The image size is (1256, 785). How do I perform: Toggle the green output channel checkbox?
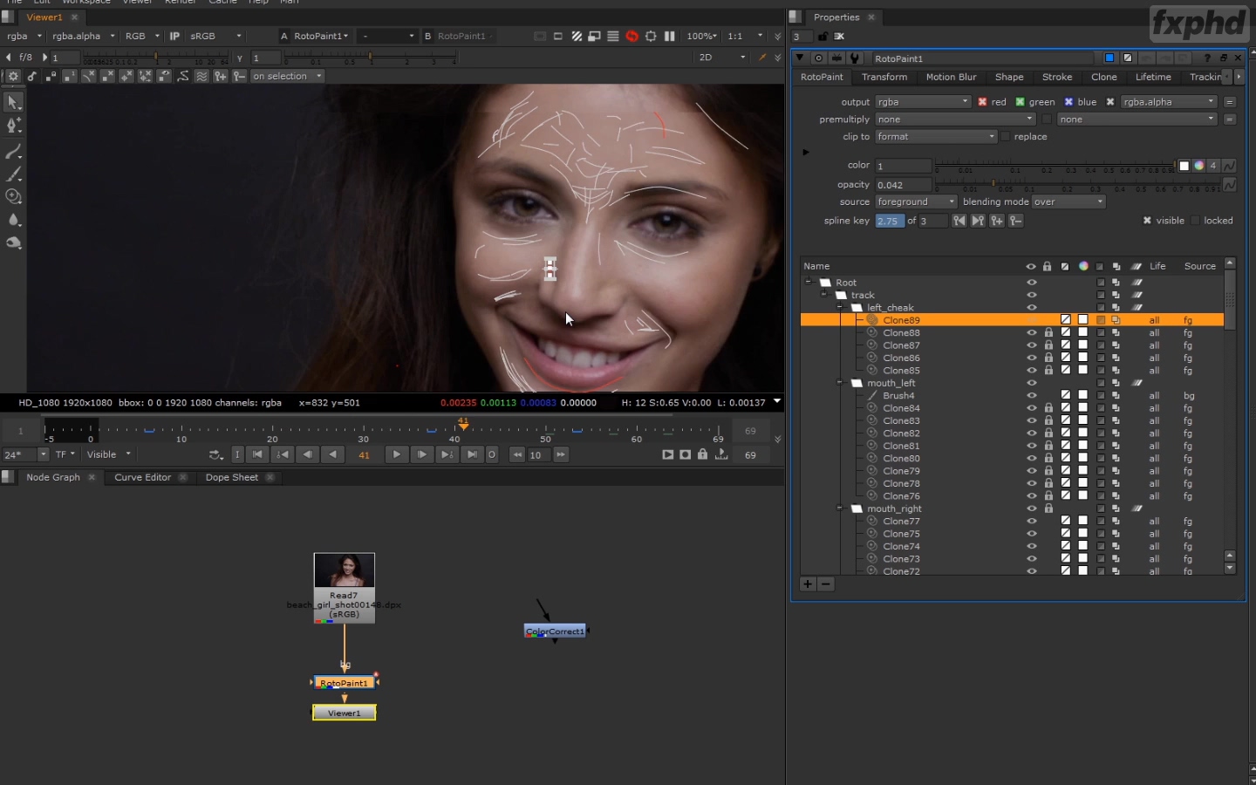click(x=1020, y=102)
